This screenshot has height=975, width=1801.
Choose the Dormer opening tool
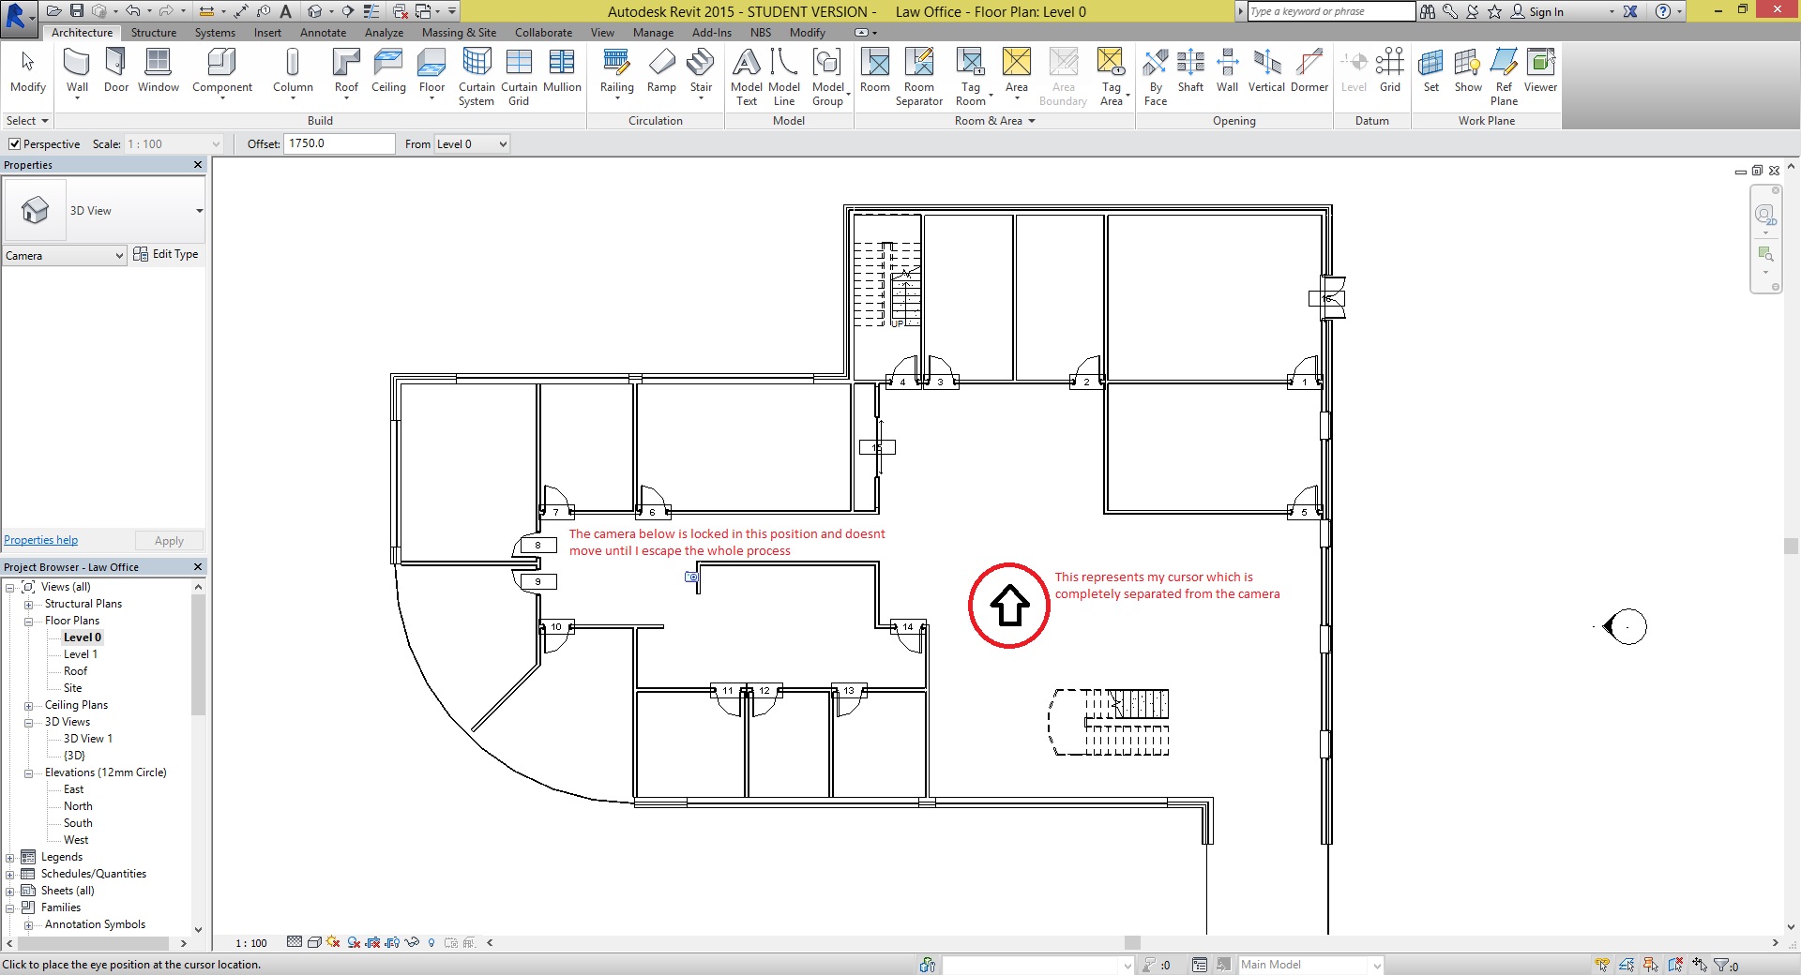coord(1309,71)
